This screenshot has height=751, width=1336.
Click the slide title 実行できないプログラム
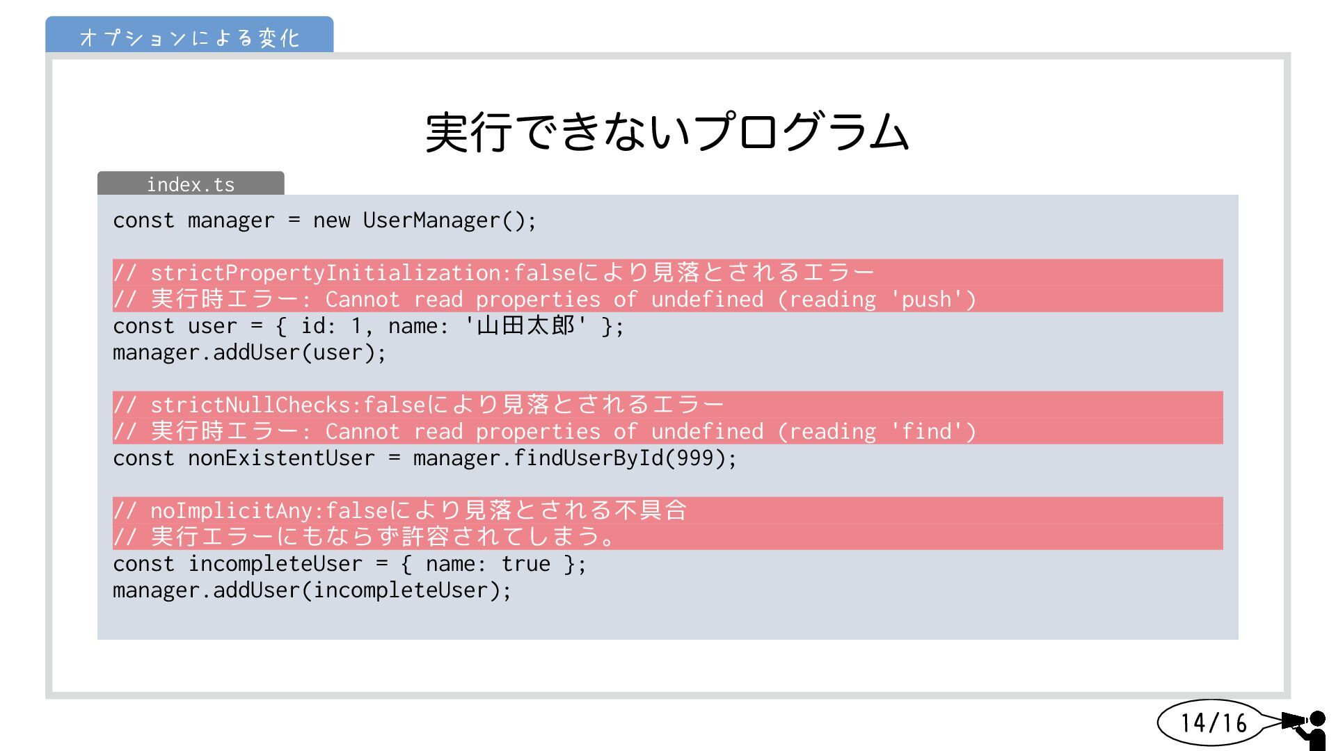point(667,132)
